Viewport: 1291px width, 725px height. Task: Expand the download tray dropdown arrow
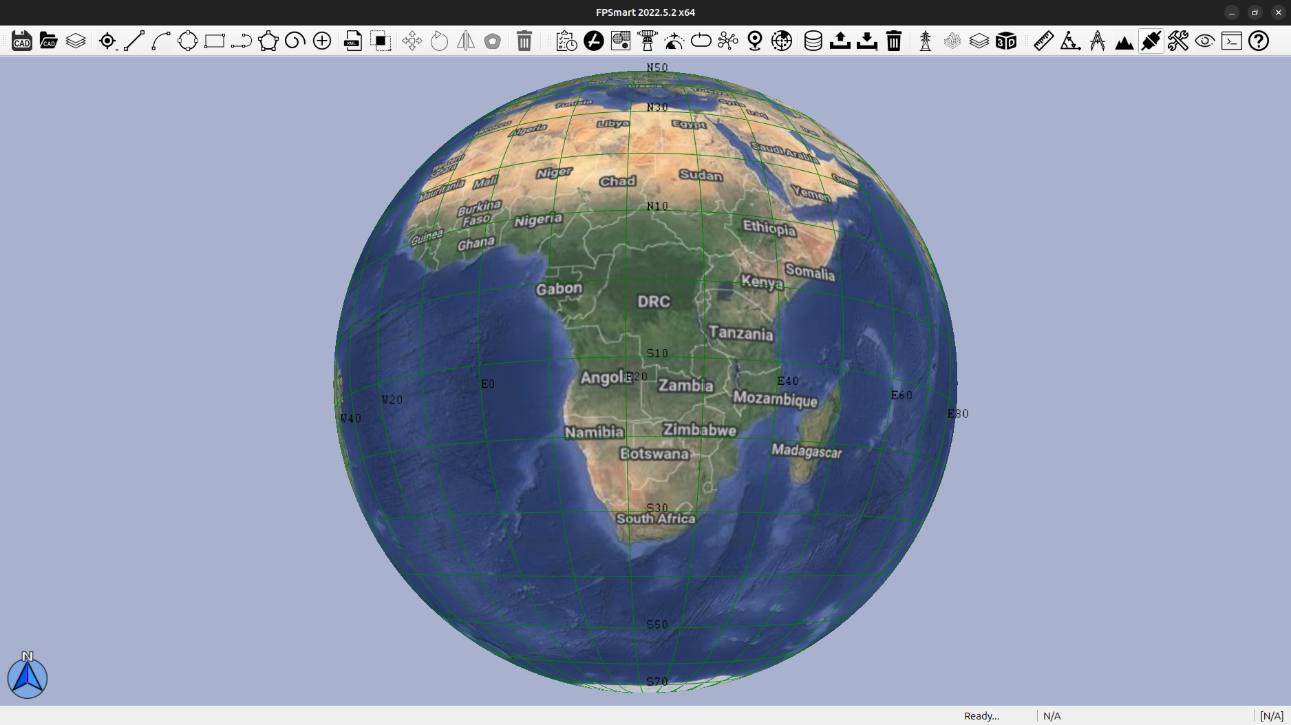click(876, 50)
